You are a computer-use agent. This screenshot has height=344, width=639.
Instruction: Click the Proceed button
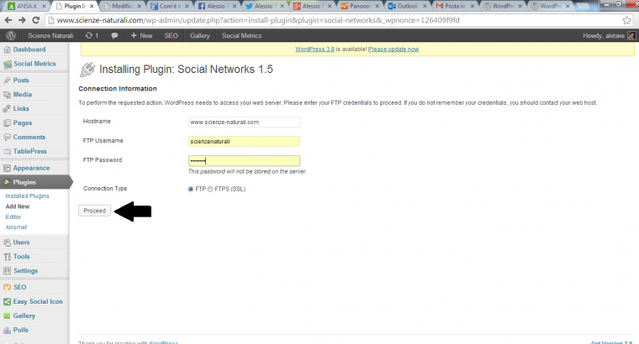[94, 211]
